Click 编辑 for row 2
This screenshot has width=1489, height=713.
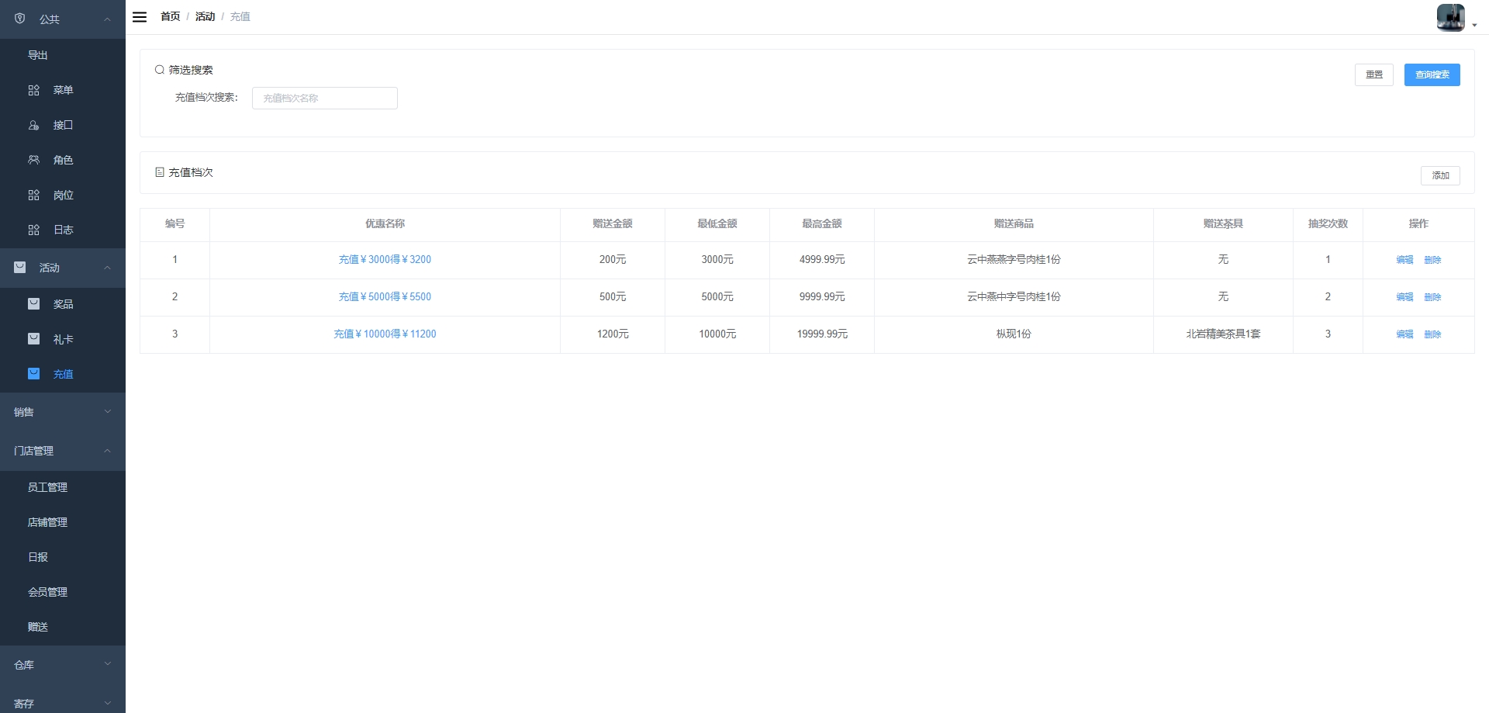1404,297
